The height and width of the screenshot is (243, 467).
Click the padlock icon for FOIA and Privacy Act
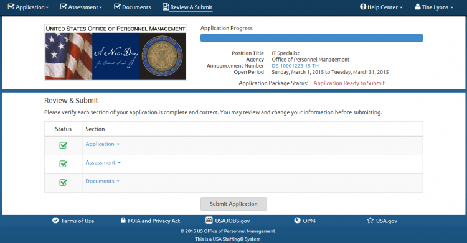pyautogui.click(x=123, y=220)
